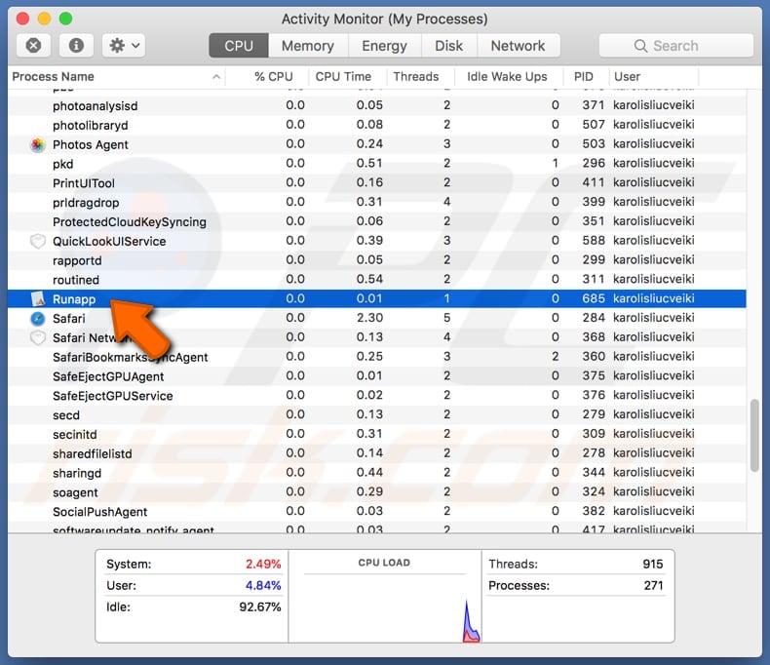This screenshot has width=770, height=665.
Task: Select the photoanalysisd process row
Action: point(377,105)
